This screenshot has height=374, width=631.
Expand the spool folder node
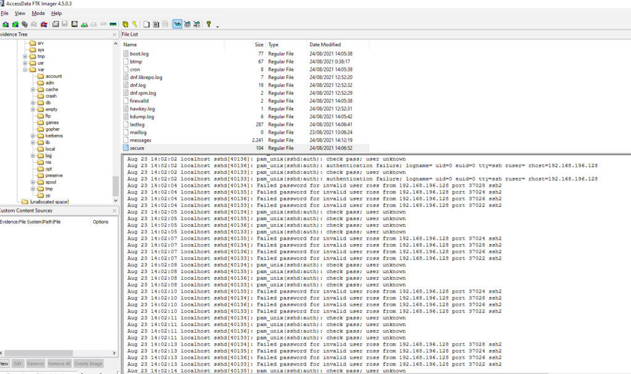coord(33,182)
